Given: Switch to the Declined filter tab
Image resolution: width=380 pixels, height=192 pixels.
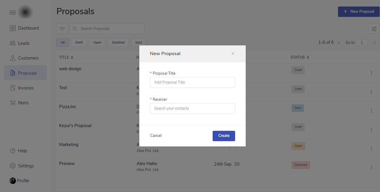Looking at the screenshot, I should coord(118,42).
